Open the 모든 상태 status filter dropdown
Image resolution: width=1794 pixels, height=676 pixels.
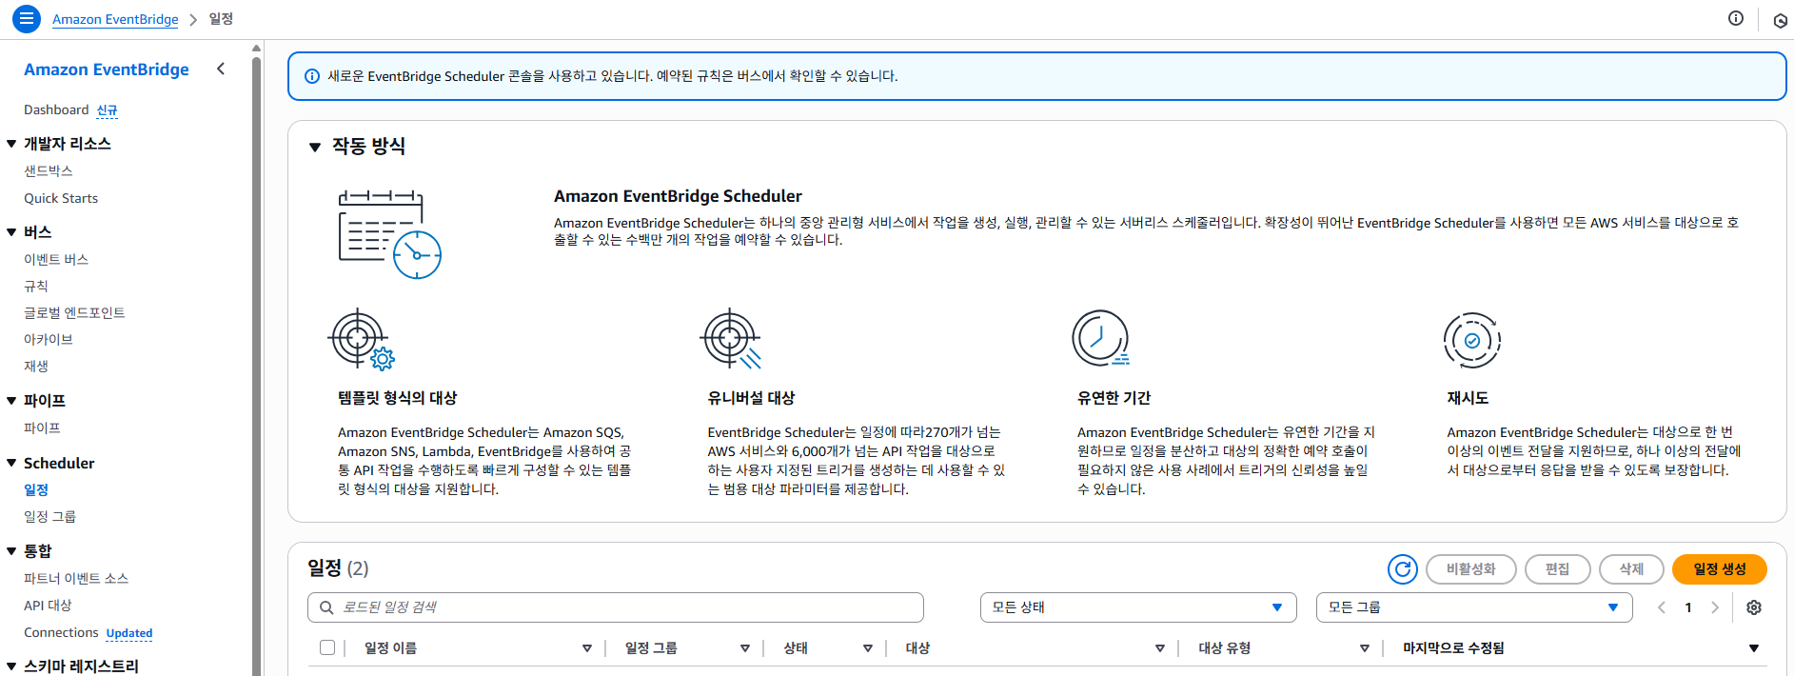point(1138,607)
